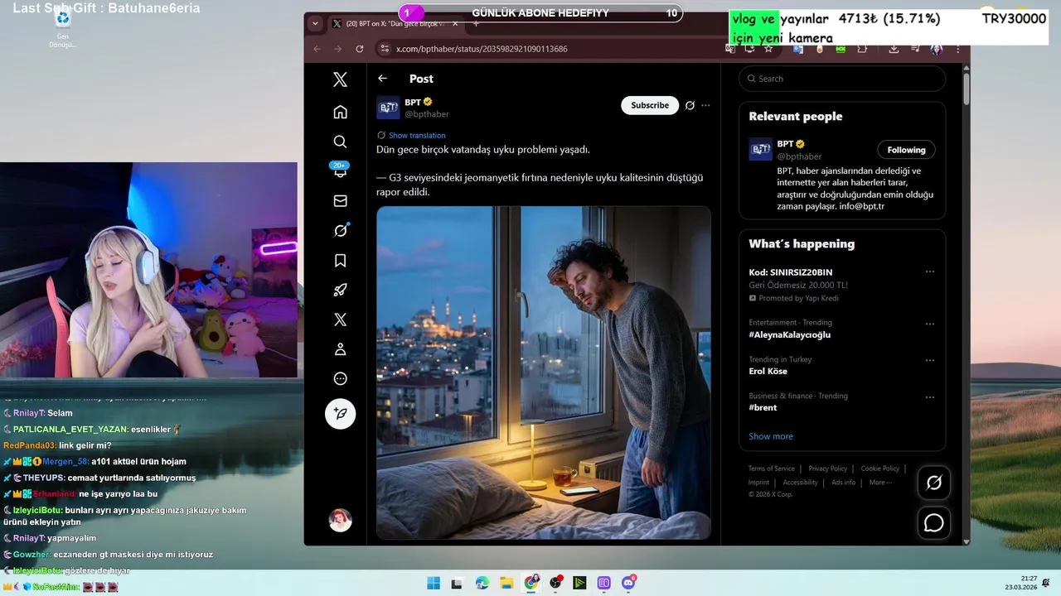This screenshot has width=1061, height=596.
Task: Open Explore search icon in sidebar
Action: tap(340, 142)
